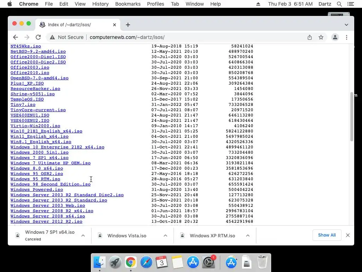362x272 pixels.
Task: Open the Bookmarks menu
Action: 128,4
